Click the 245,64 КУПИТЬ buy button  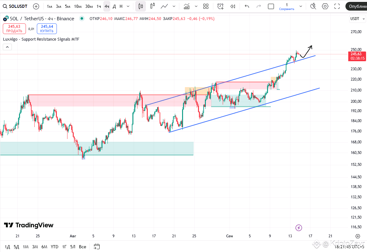click(47, 28)
